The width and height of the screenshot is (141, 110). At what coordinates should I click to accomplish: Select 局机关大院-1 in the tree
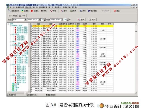21,77
